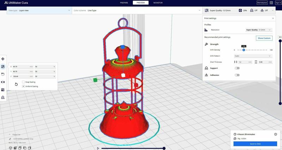Click the print time clock icon

[235, 134]
